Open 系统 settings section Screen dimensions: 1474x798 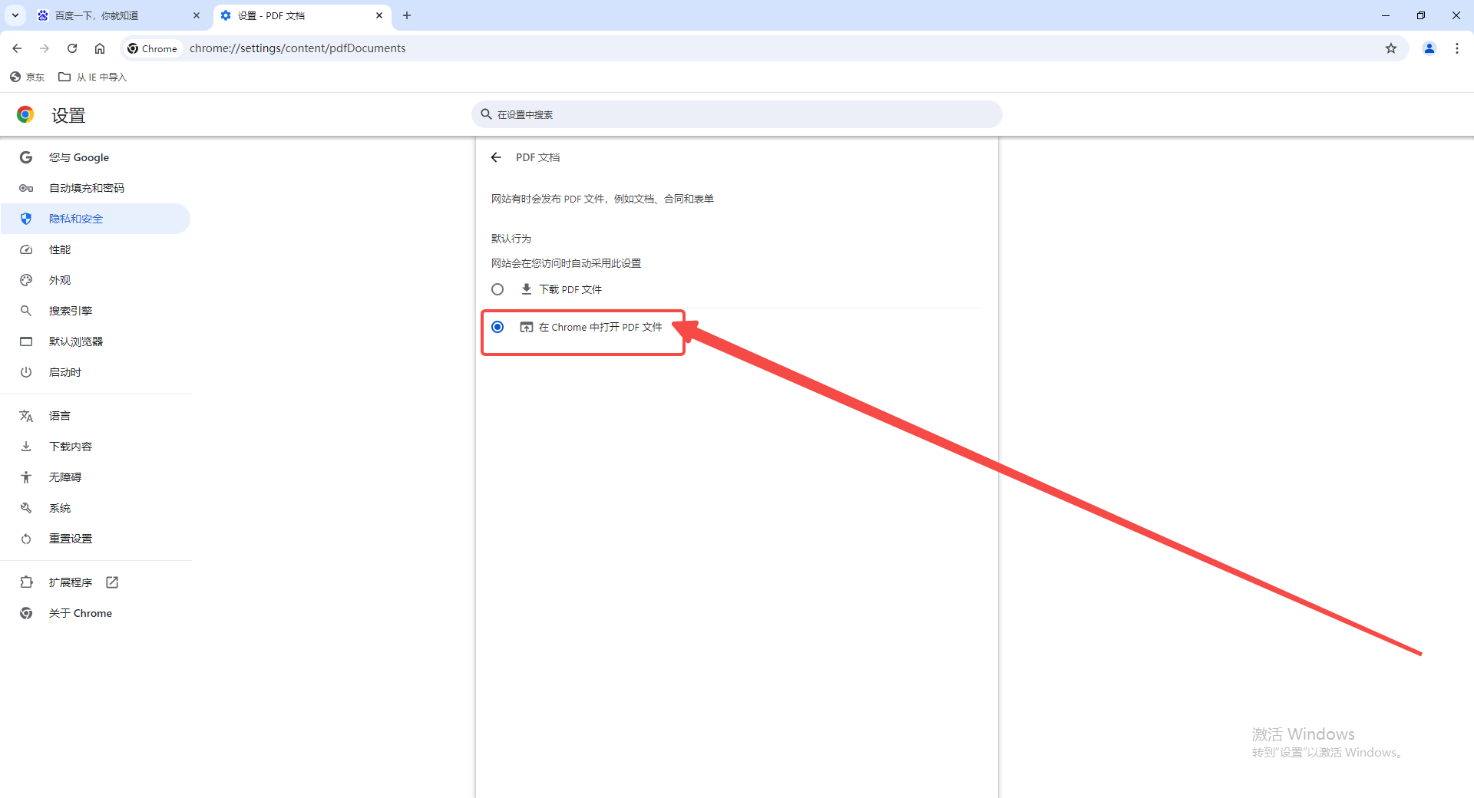96,508
